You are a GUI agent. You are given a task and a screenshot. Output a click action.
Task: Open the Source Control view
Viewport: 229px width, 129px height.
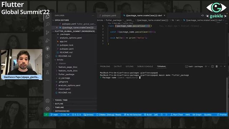[x=48, y=32]
